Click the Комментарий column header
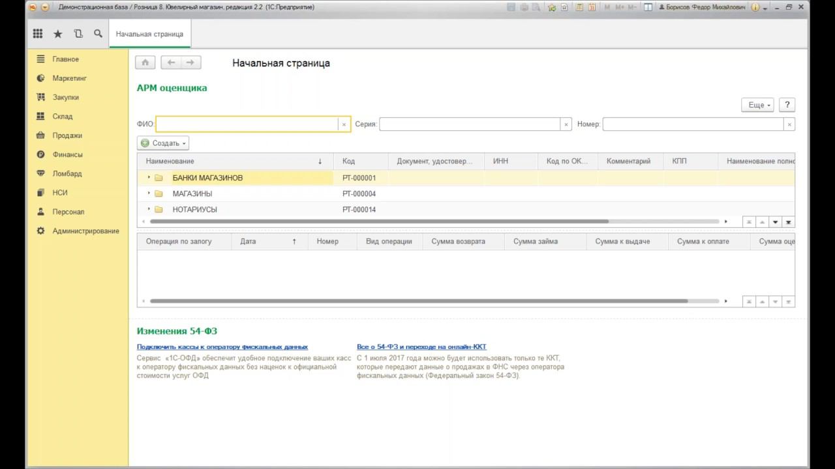 630,161
